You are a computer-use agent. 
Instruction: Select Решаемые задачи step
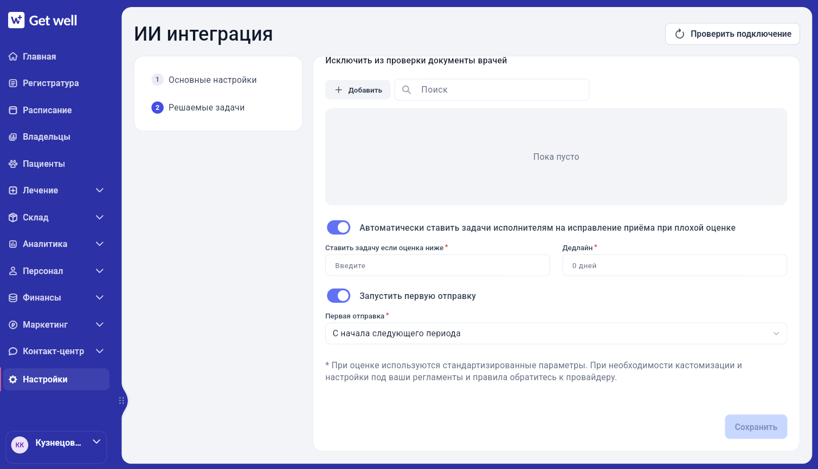coord(207,107)
